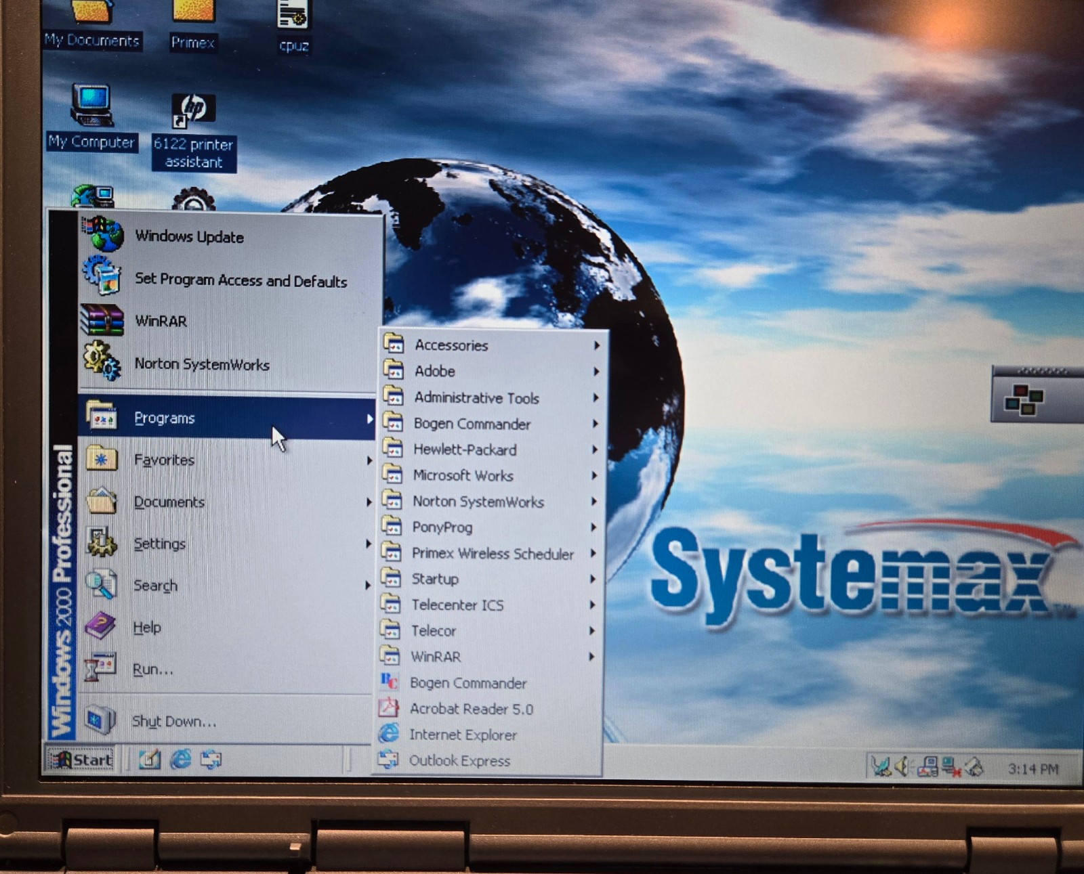This screenshot has height=874, width=1084.
Task: Expand the Microsoft Works submenu arrow
Action: point(594,475)
